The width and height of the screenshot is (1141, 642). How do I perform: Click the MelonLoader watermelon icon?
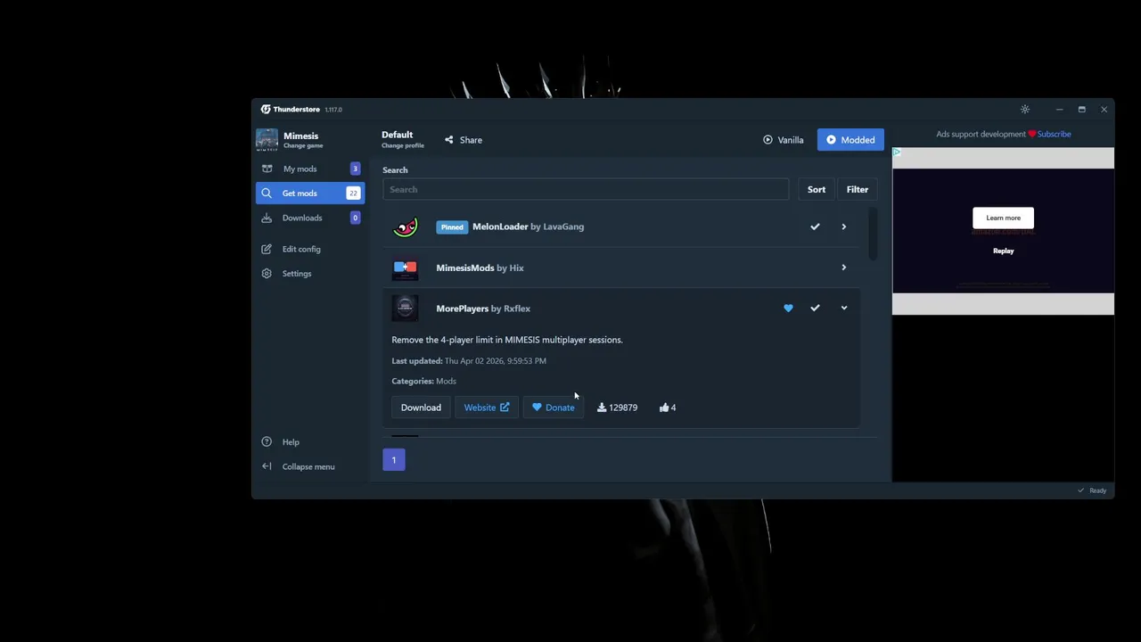pos(405,226)
